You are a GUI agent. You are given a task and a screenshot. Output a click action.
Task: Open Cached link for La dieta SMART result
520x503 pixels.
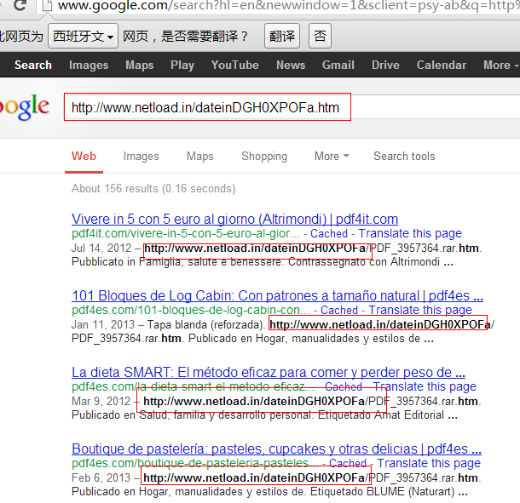click(x=344, y=386)
